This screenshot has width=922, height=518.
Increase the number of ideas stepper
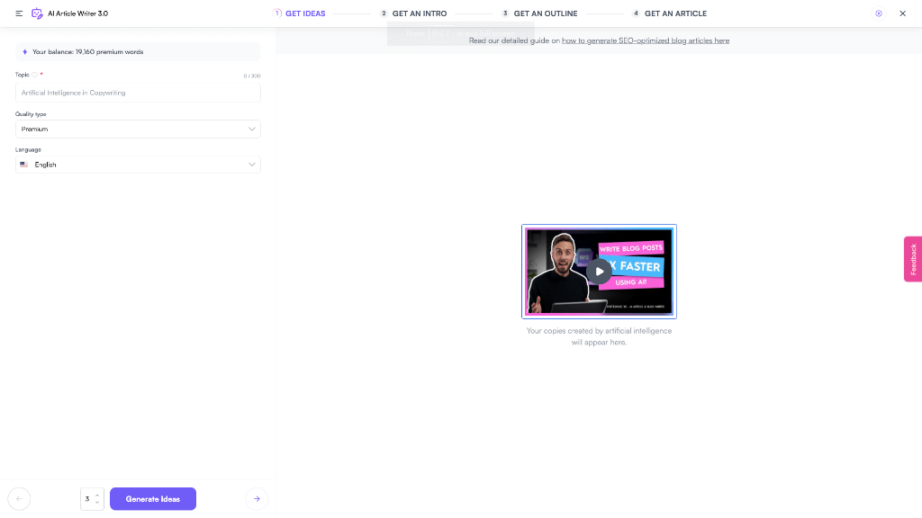click(97, 496)
